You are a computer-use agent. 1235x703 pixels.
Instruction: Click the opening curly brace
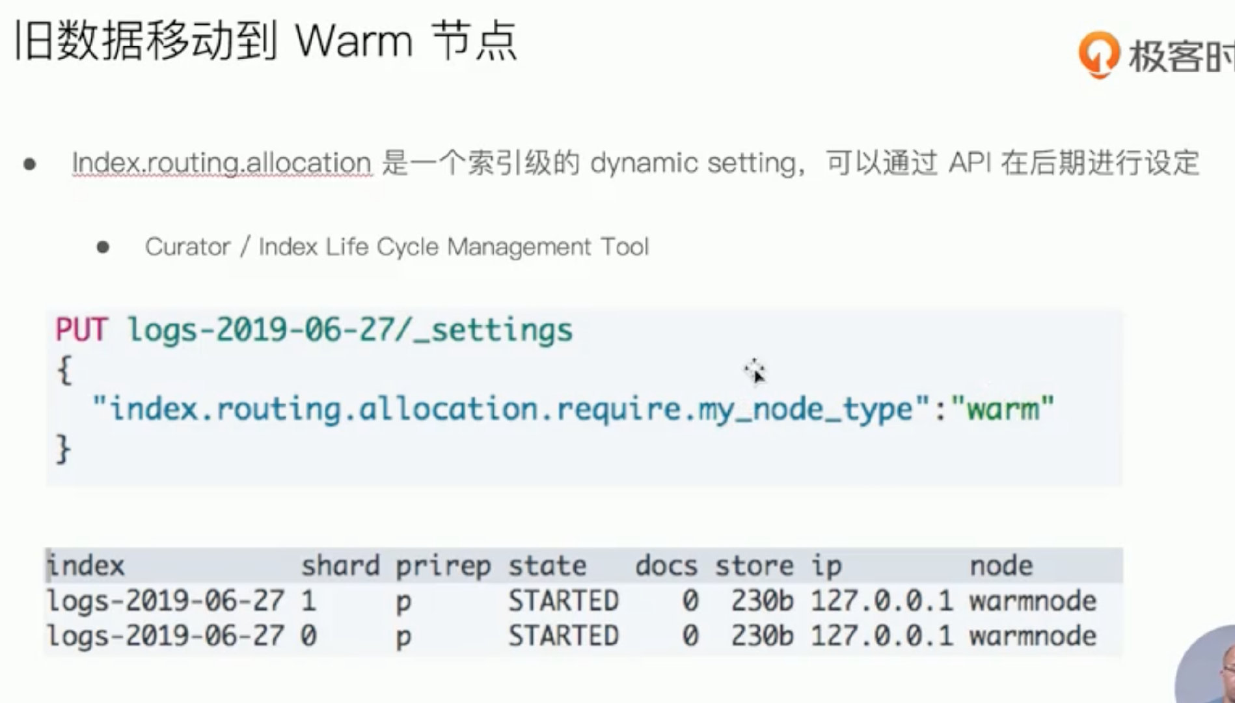(x=64, y=370)
